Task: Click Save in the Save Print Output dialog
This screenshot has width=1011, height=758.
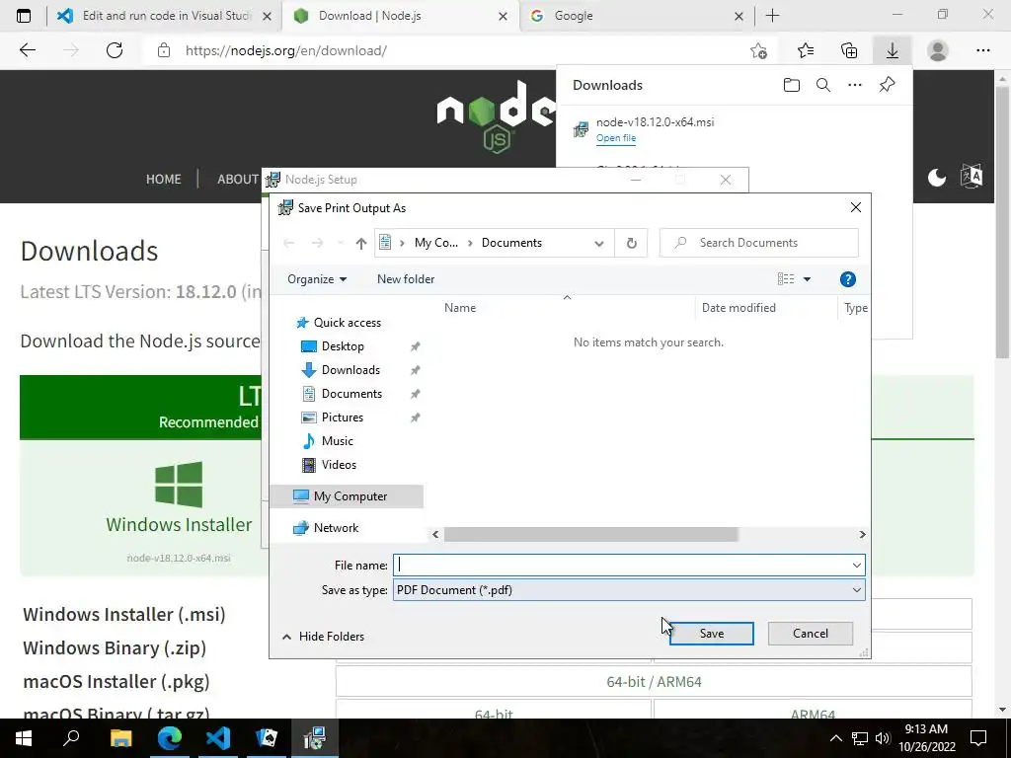Action: (x=711, y=634)
